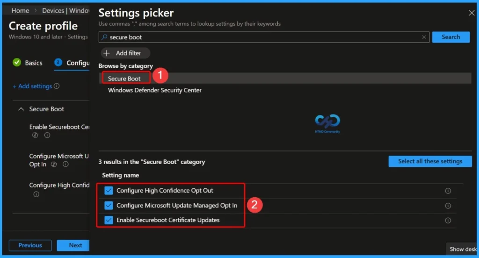Image resolution: width=479 pixels, height=258 pixels.
Task: Click info icon under Enable Secureboot Cer
Action: [x=47, y=135]
